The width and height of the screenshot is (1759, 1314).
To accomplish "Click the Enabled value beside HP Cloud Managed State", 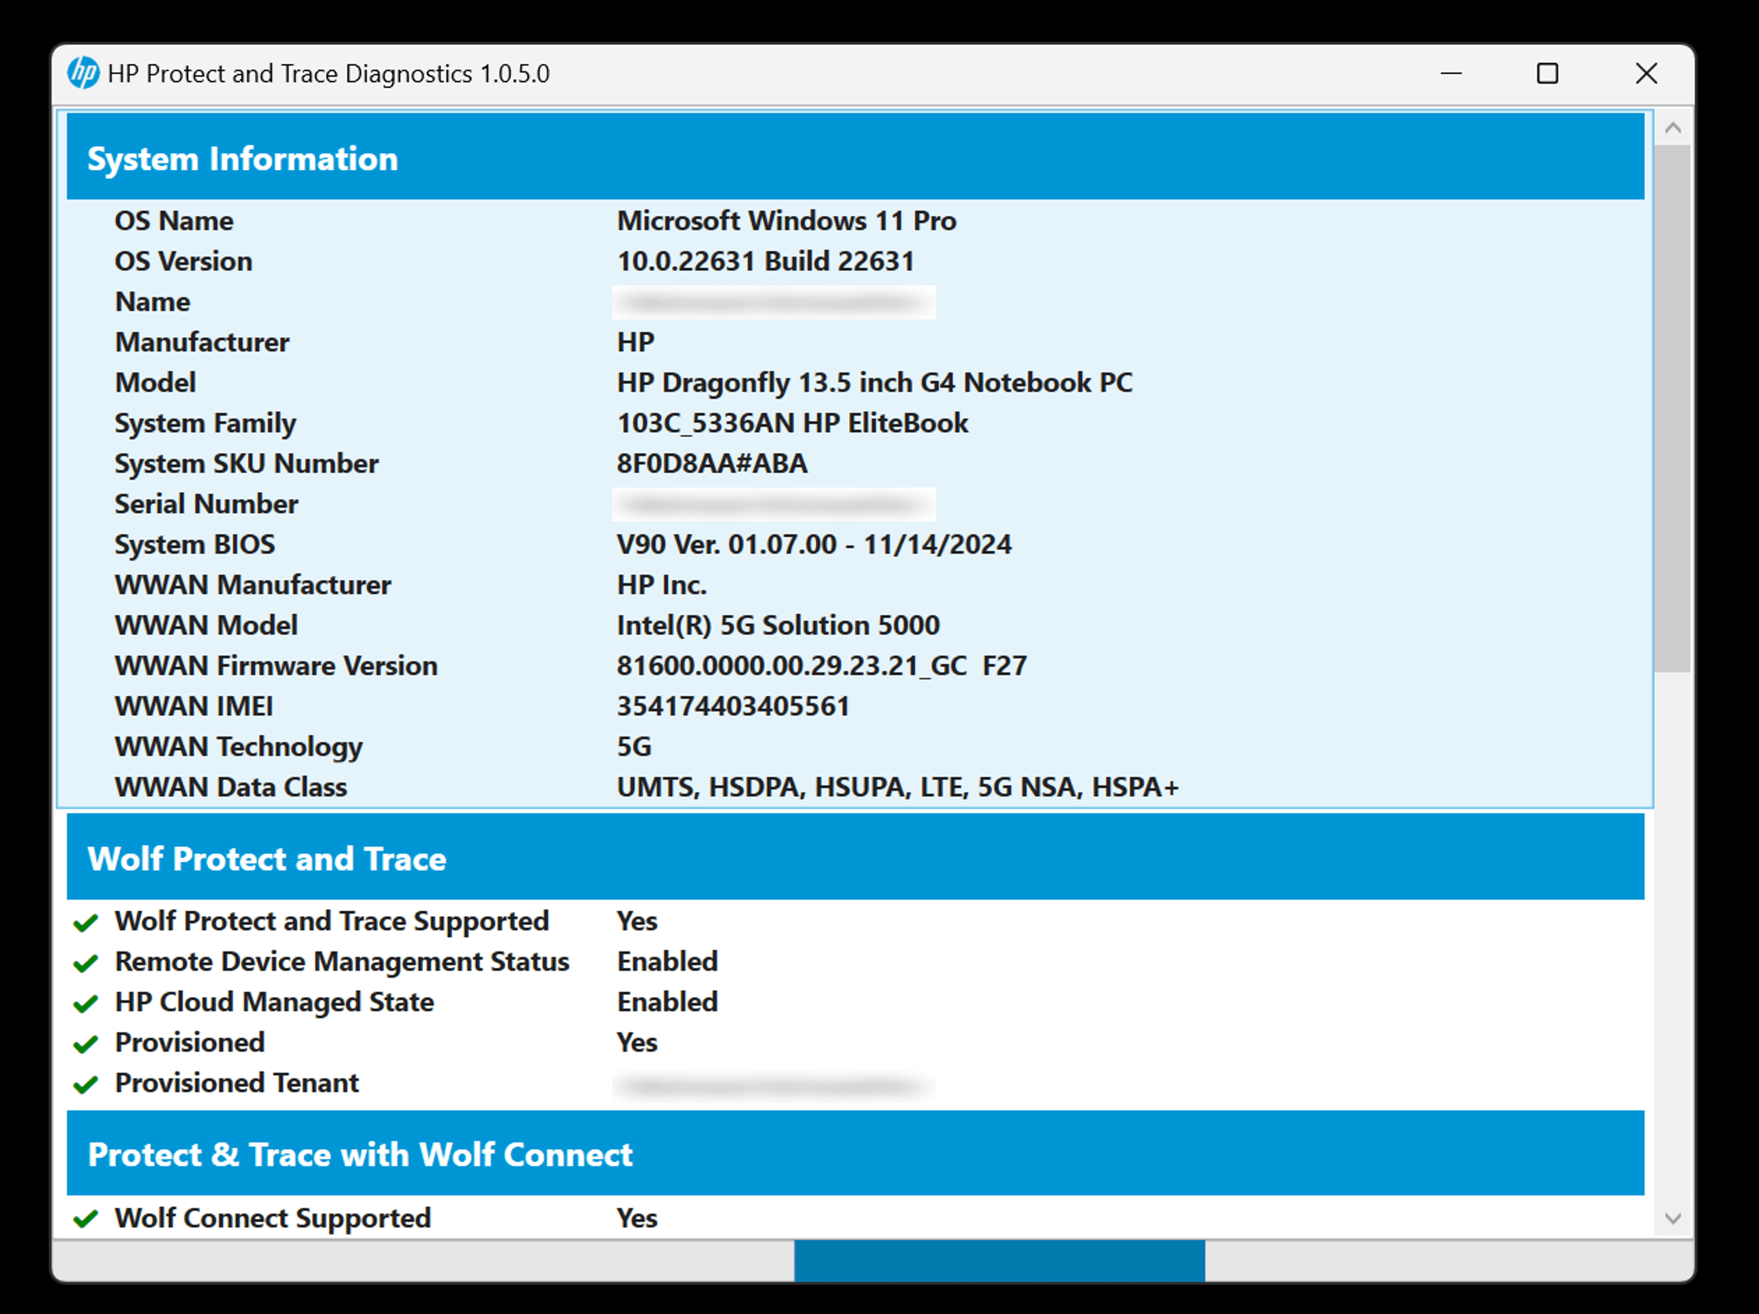I will click(x=666, y=1002).
